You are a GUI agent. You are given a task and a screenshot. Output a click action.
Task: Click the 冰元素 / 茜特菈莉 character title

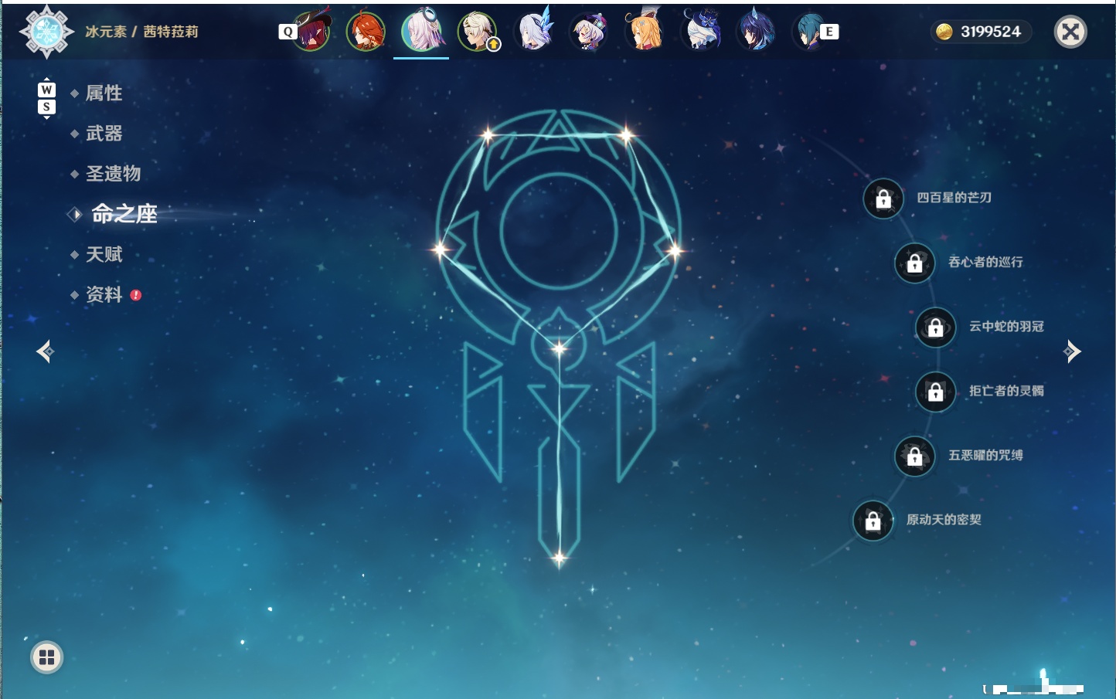coord(141,32)
